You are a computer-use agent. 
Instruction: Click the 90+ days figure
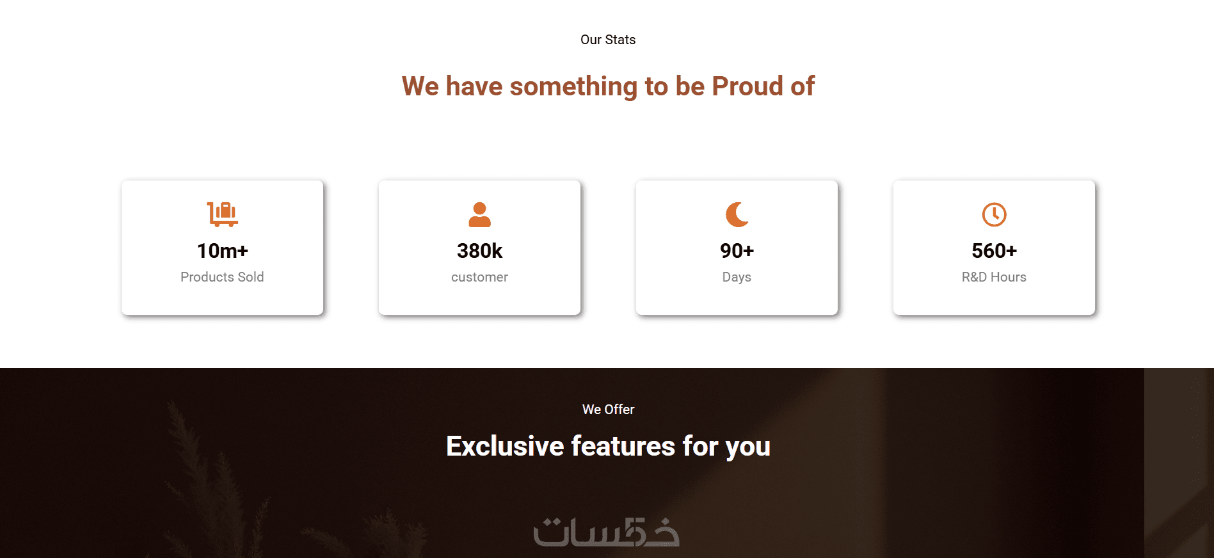737,251
